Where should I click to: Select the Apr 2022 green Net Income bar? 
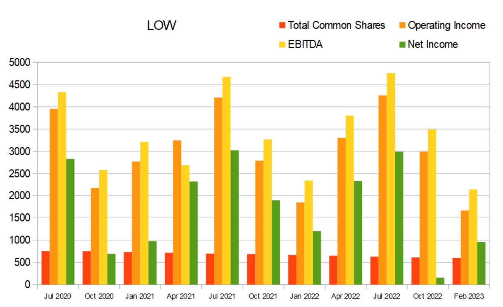click(358, 232)
